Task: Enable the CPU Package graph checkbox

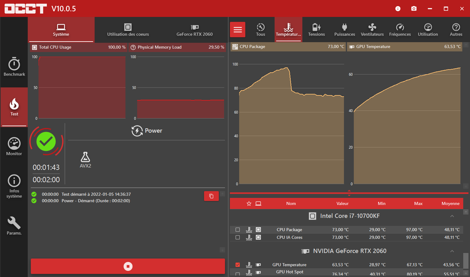Action: pyautogui.click(x=238, y=230)
